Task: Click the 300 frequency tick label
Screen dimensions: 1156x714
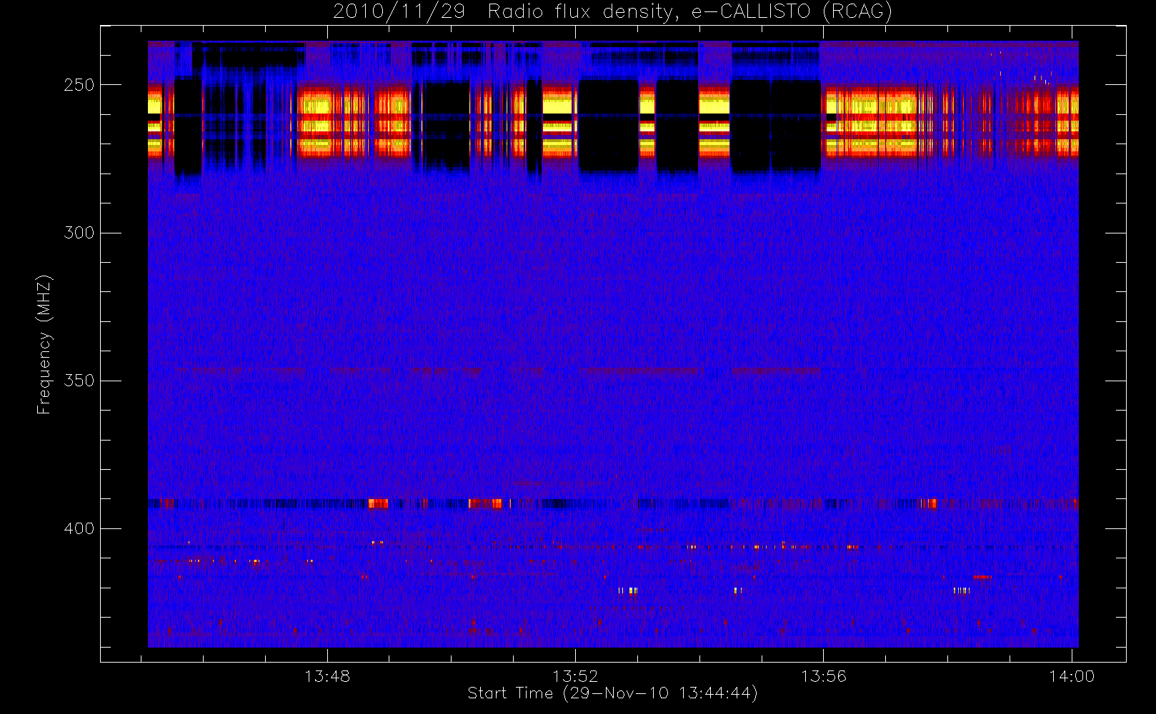Action: 79,233
